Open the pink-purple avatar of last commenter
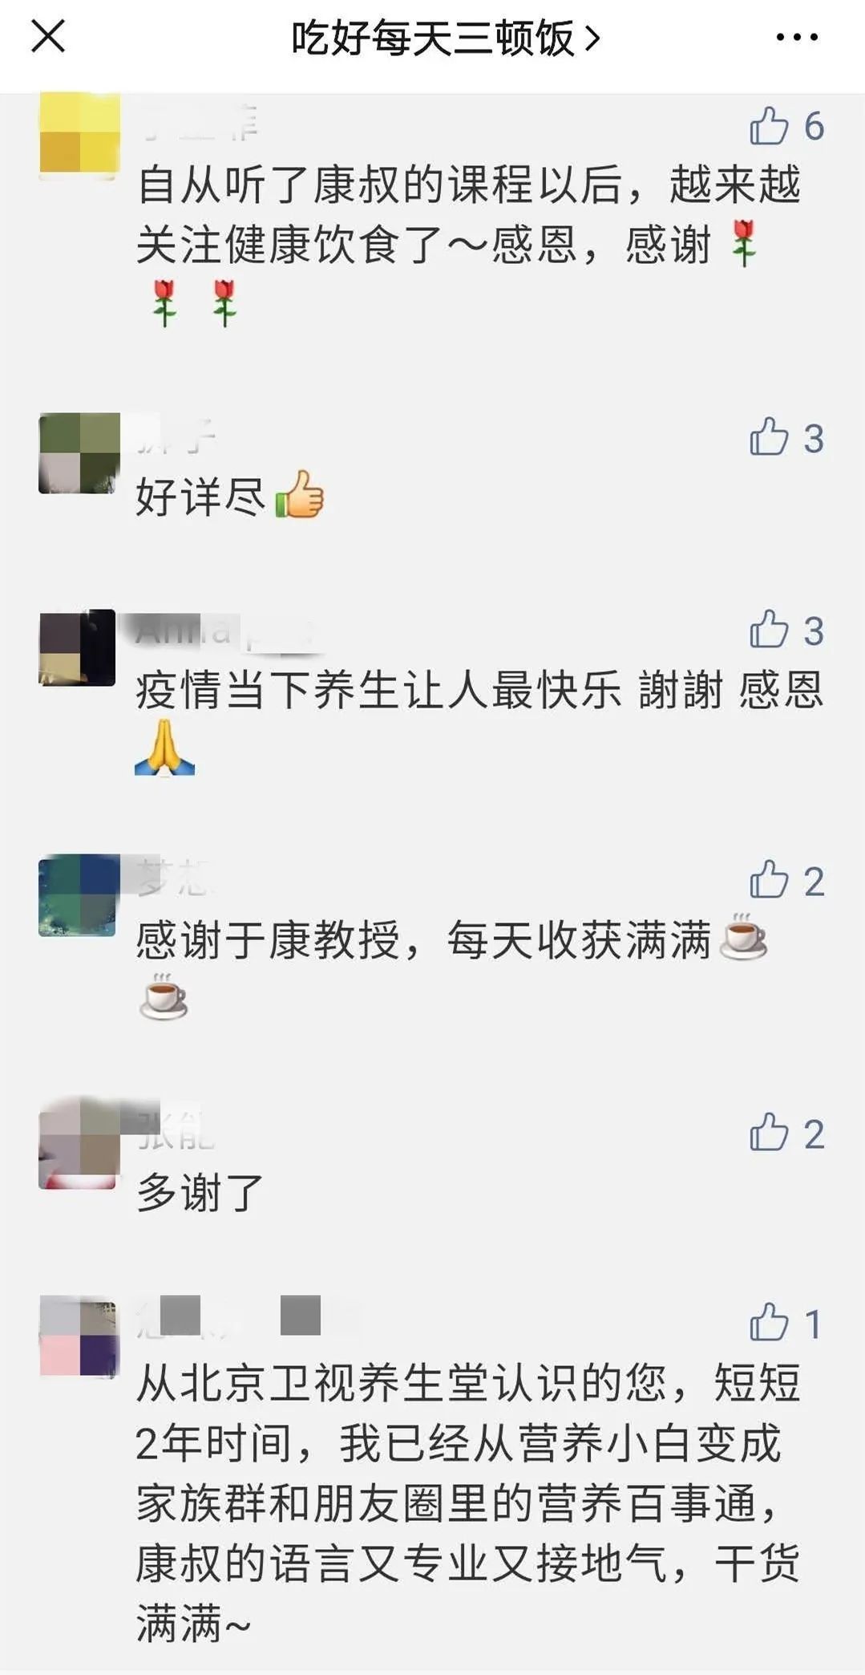The height and width of the screenshot is (1675, 865). [x=79, y=1336]
